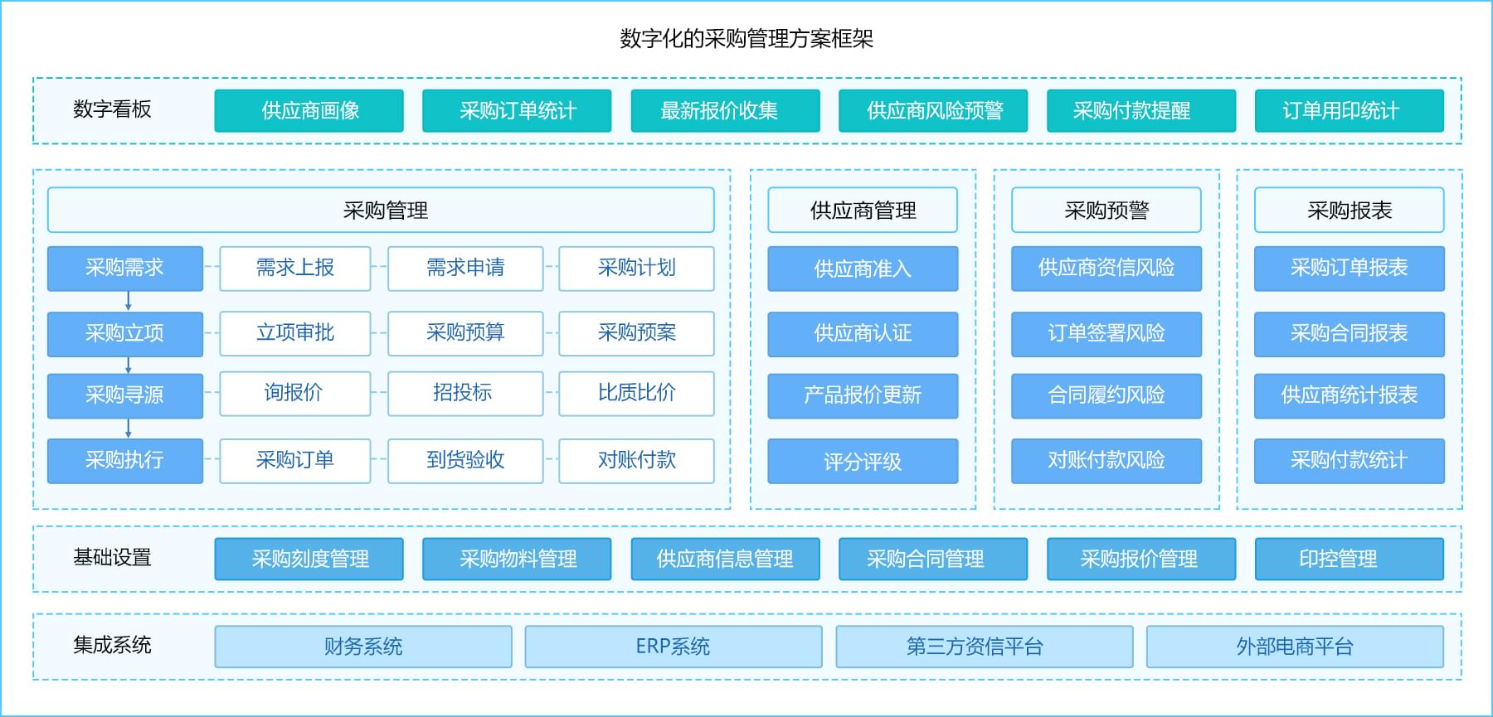
Task: Click the 采购预算 box
Action: 465,333
